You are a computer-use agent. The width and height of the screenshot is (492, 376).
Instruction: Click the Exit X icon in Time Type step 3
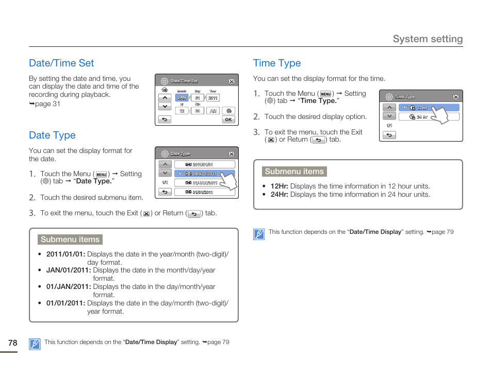pyautogui.click(x=271, y=140)
